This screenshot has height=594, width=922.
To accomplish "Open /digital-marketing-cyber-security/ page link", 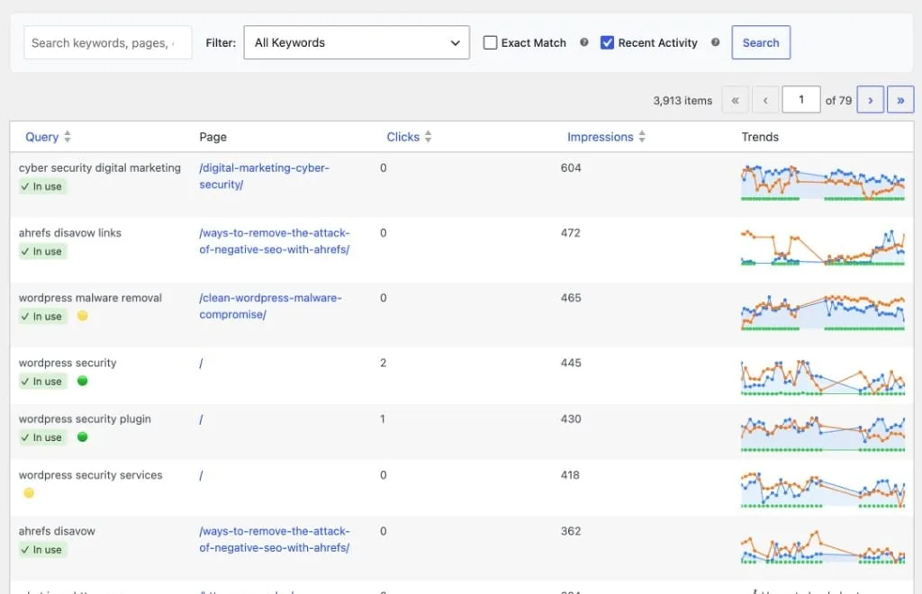I will tap(264, 175).
